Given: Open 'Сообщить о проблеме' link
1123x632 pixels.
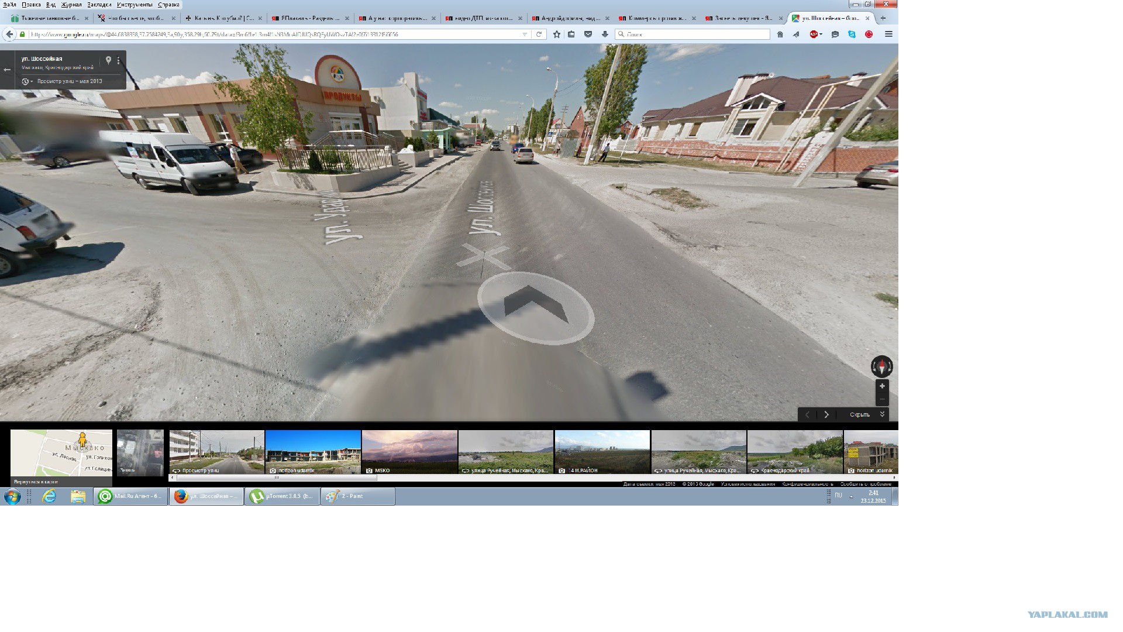Looking at the screenshot, I should click(866, 484).
